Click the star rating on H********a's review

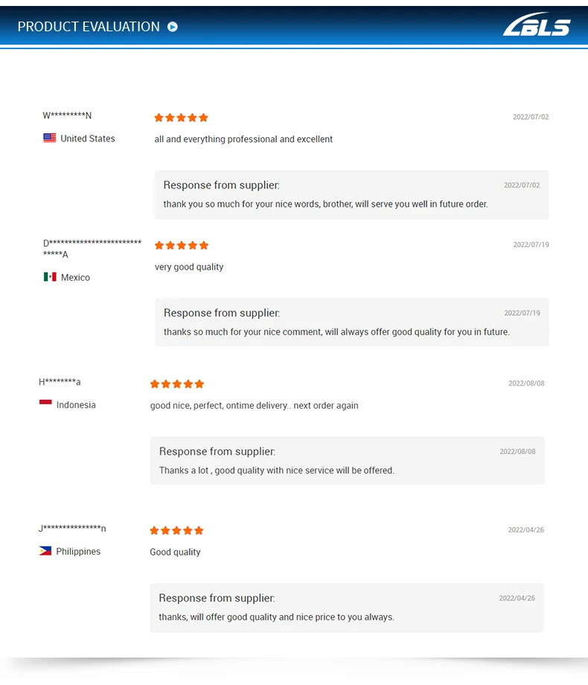click(x=177, y=384)
